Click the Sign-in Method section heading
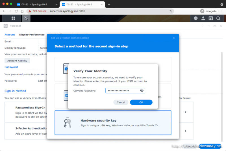Viewport: 226px width, 151px height. tap(15, 91)
